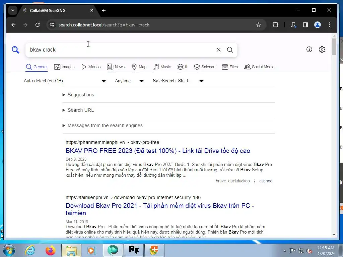343x257 pixels.
Task: Open Chrome extensions puzzle icon
Action: 275,25
